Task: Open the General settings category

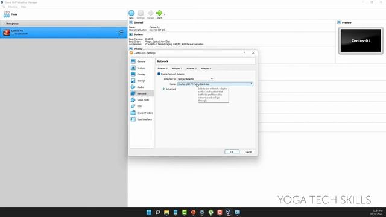Action: coord(142,61)
